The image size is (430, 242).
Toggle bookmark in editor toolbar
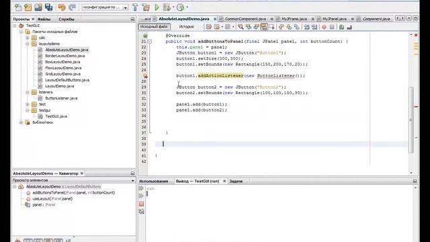[x=297, y=27]
